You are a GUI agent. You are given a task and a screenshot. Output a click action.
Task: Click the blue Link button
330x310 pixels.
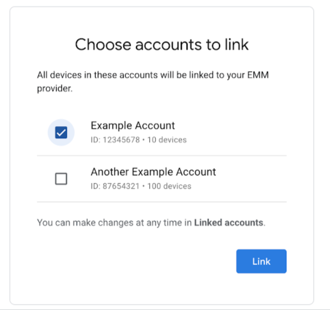click(261, 261)
